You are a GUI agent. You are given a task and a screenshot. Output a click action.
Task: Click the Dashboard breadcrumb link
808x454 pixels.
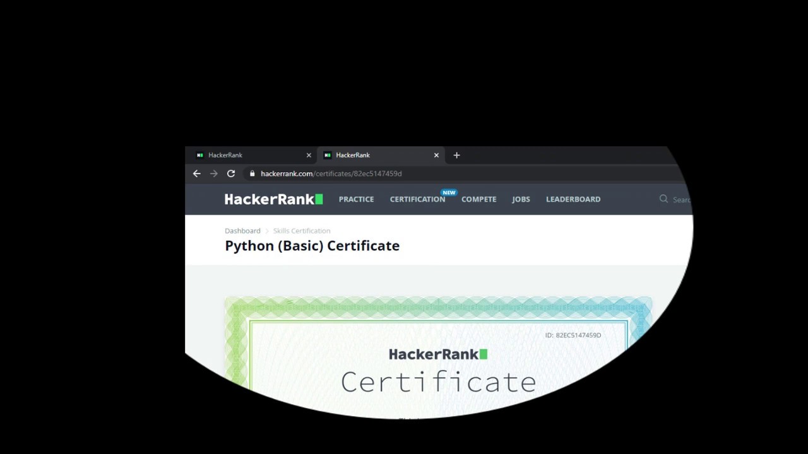(x=242, y=231)
